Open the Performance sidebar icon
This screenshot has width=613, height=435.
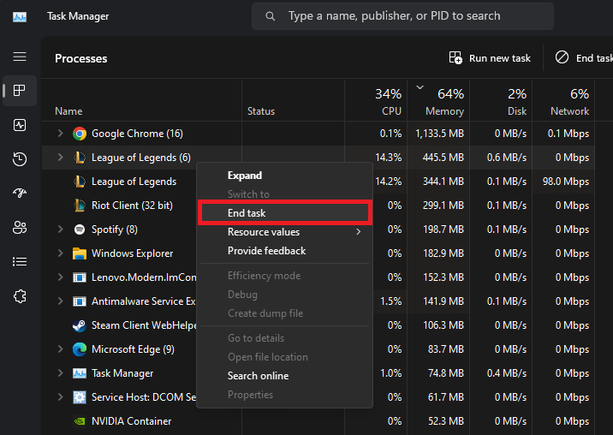pyautogui.click(x=20, y=125)
